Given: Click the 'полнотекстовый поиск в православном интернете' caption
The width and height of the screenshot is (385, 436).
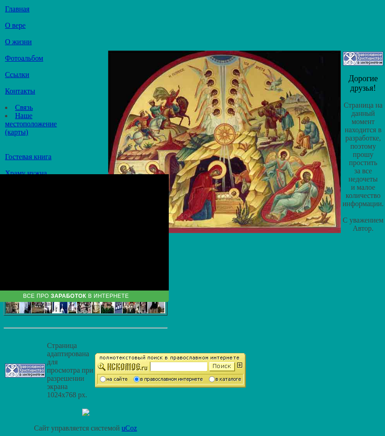Looking at the screenshot, I should tap(169, 358).
